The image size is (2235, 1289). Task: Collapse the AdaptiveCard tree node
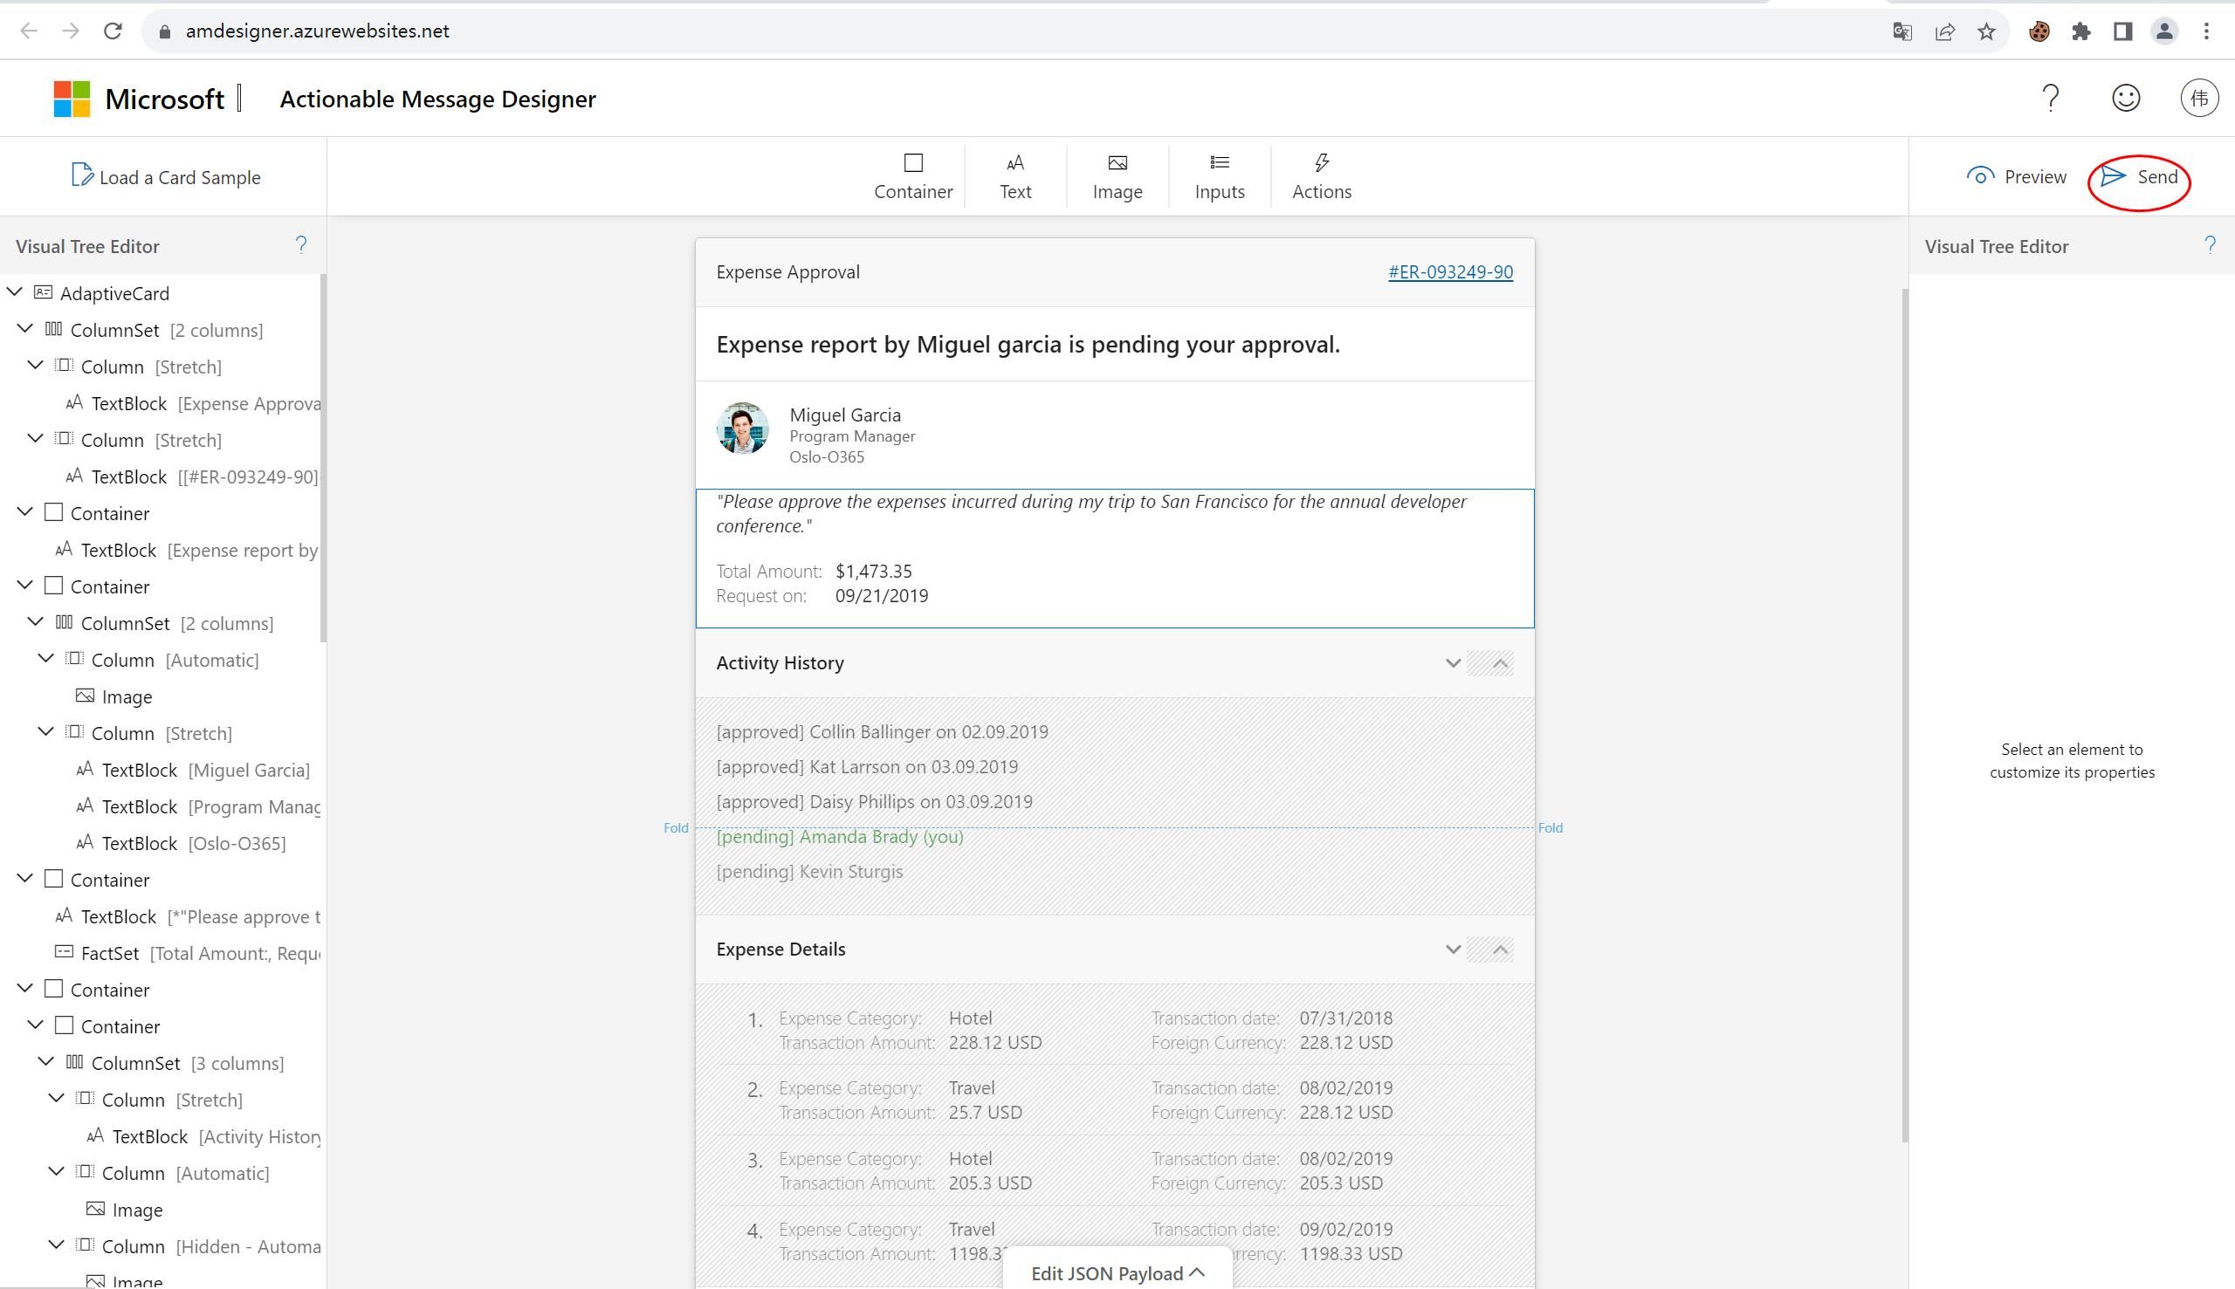point(15,291)
